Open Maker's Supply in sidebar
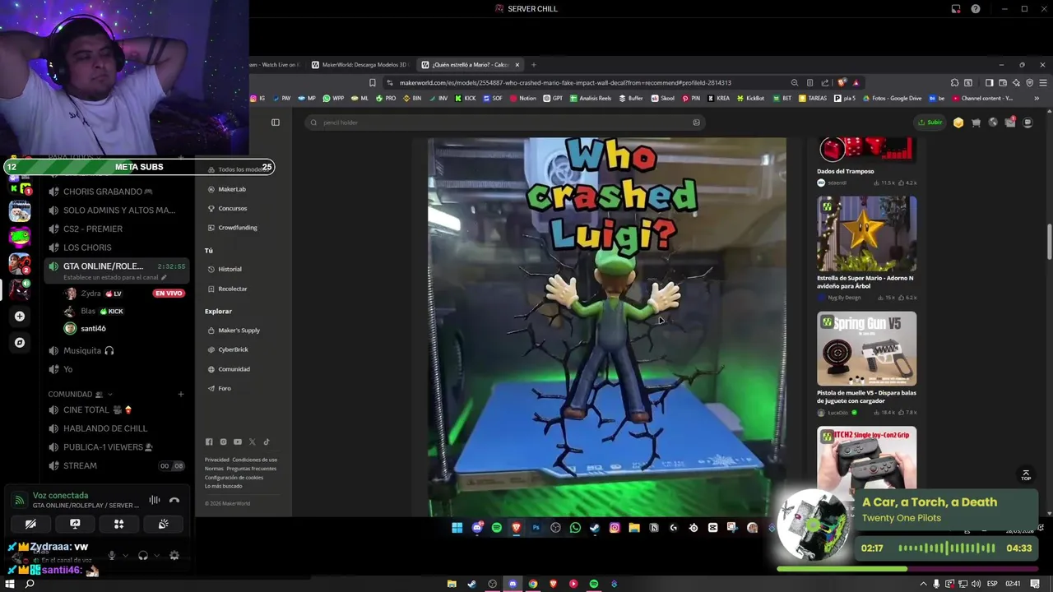1053x592 pixels. pyautogui.click(x=239, y=330)
